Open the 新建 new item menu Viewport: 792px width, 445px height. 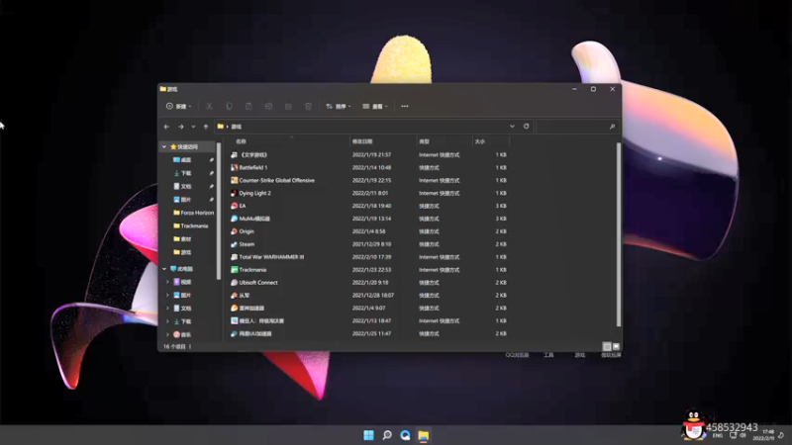pos(178,106)
